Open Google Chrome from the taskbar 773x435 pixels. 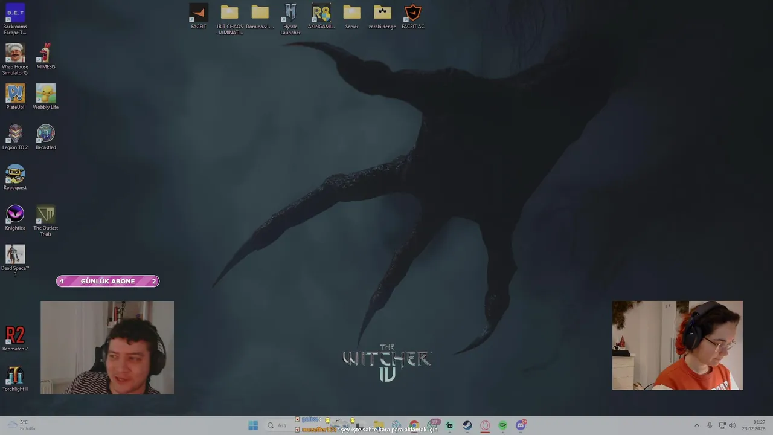pos(414,425)
